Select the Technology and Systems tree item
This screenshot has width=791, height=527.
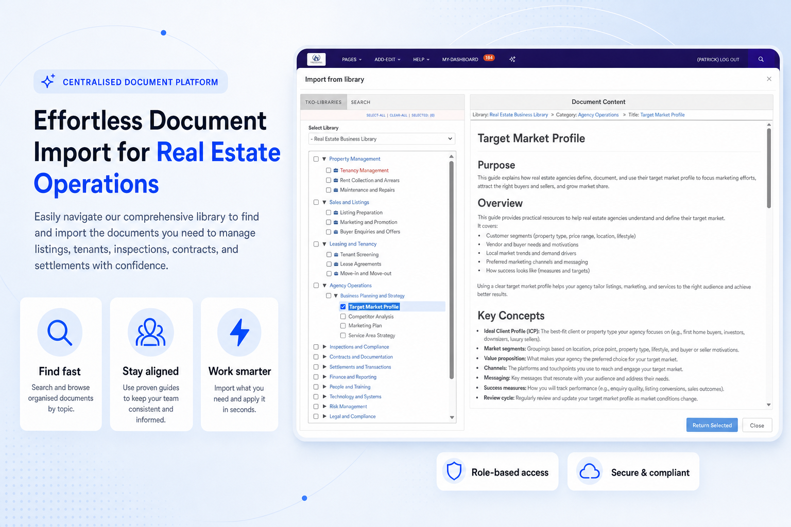point(355,397)
